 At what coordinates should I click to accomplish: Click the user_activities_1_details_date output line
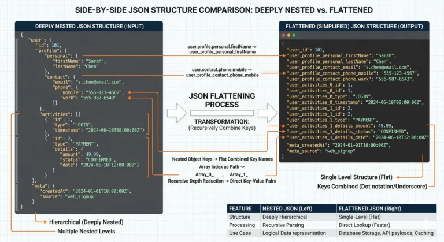tap(358, 137)
